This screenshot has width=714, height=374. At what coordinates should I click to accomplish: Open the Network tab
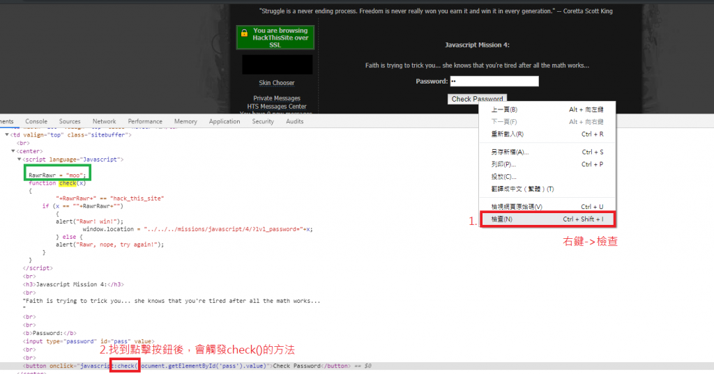tap(105, 121)
